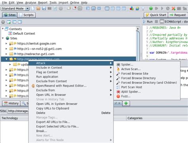
Task: Select Forced Browse Site
Action: pos(147,73)
